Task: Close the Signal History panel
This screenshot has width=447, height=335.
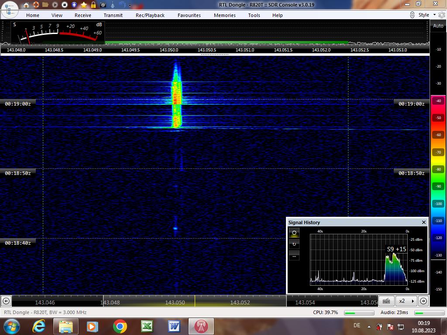Action: (423, 222)
